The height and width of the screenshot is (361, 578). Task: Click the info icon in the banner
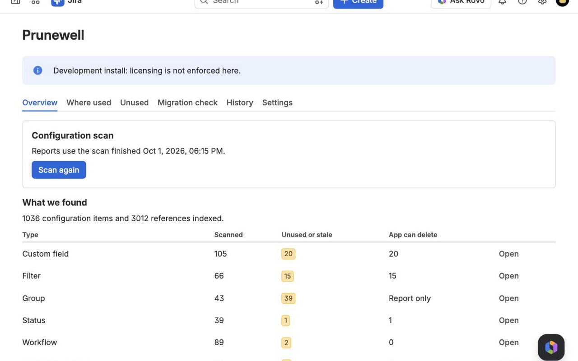38,70
